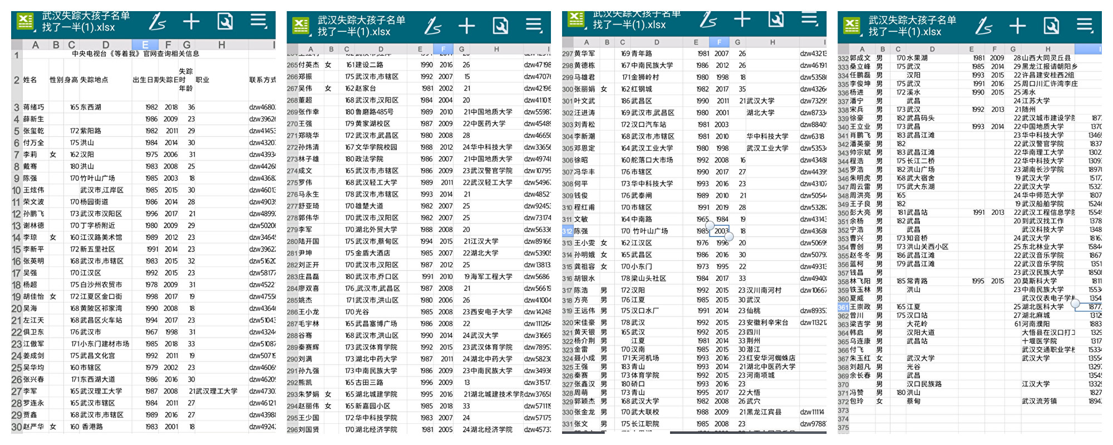Open the hamburger menu in the panel showing rows 332–375

coord(1085,25)
